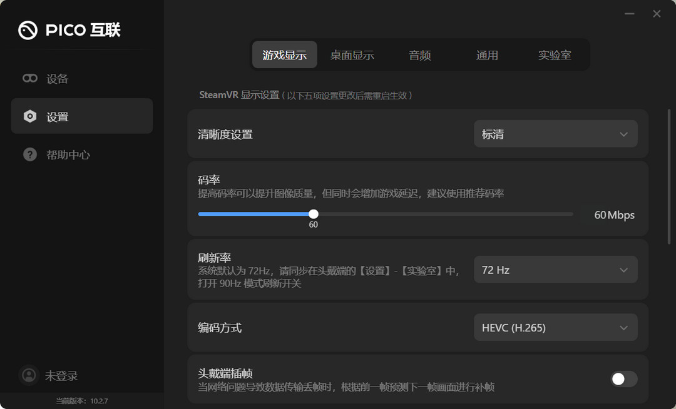This screenshot has height=409, width=676.
Task: Click the 60 Mbps bitrate value
Action: point(613,215)
